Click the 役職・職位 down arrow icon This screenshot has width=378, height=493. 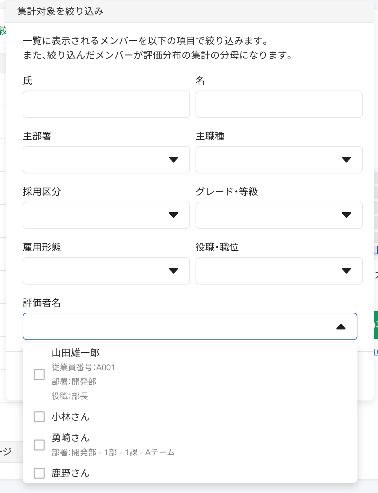(346, 270)
